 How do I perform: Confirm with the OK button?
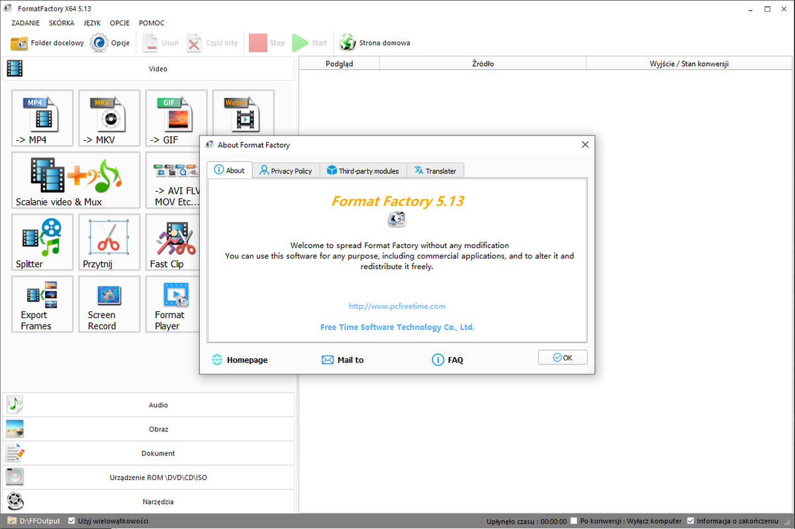563,357
